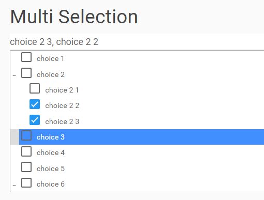Check the choice 6 checkbox
The height and width of the screenshot is (200, 264).
(26, 182)
